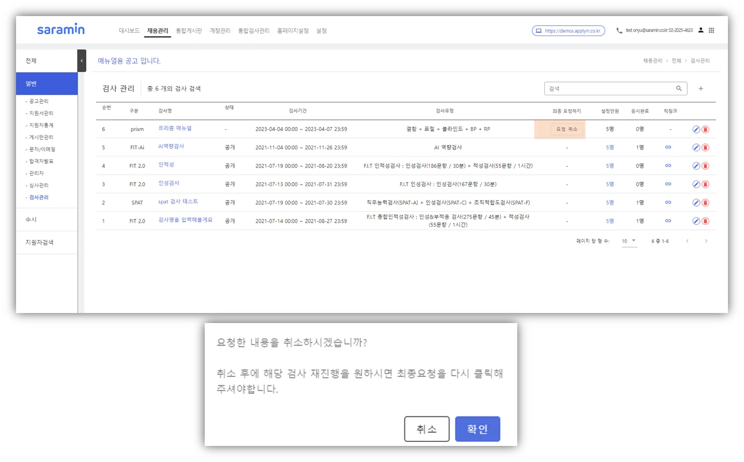744x462 pixels.
Task: Open the 홈페이지설정 menu
Action: click(x=292, y=31)
